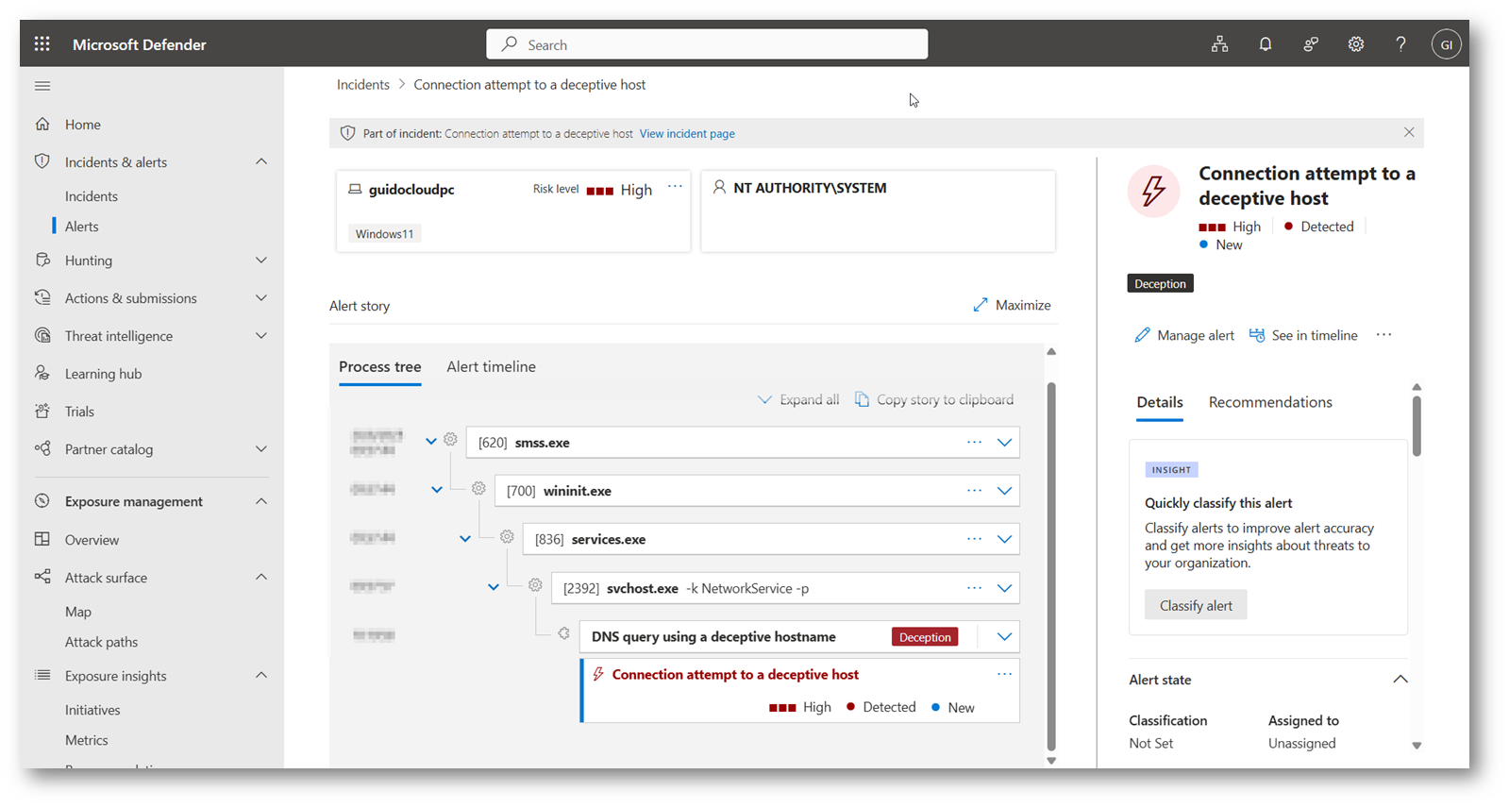Click Expand all in process tree

(798, 399)
